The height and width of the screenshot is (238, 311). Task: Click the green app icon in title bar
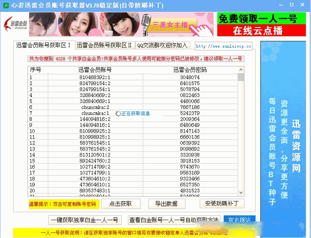pyautogui.click(x=6, y=5)
